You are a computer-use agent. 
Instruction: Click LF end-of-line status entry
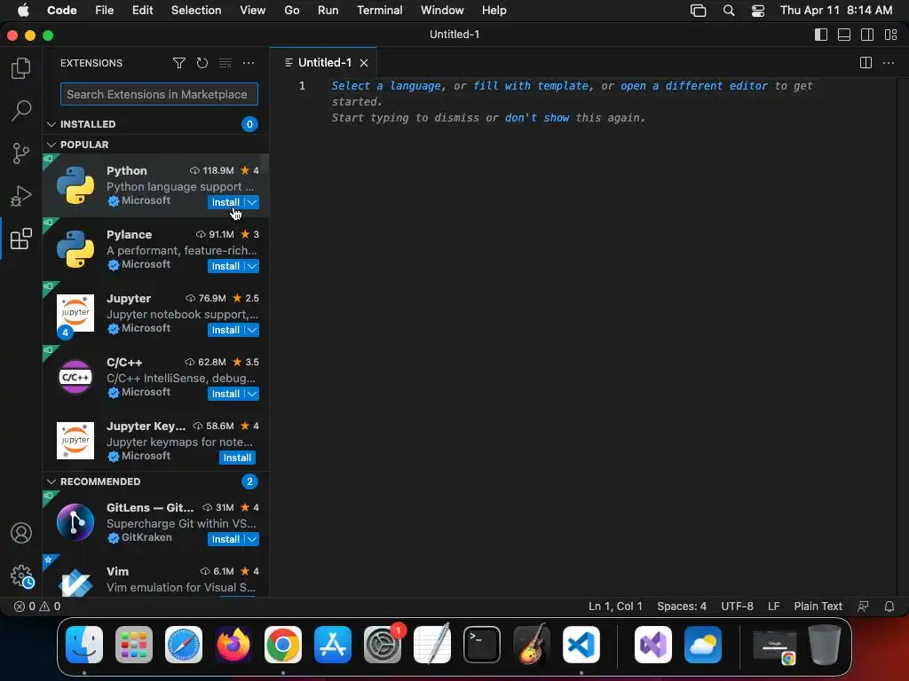coord(773,607)
